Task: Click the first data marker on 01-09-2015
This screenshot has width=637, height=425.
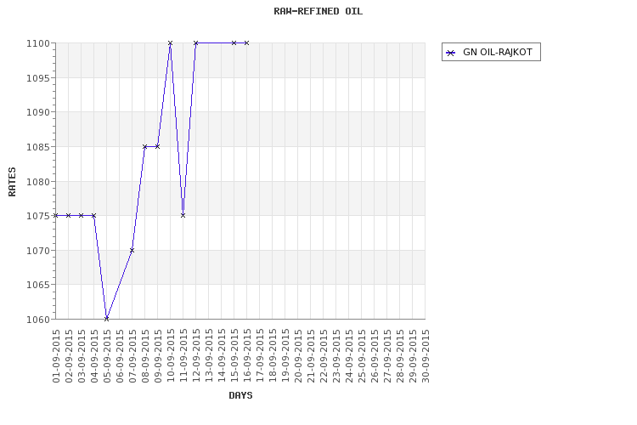Action: pos(56,215)
